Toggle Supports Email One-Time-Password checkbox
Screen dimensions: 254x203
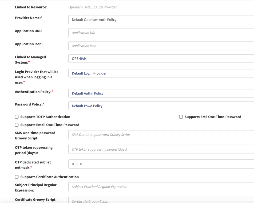click(x=17, y=125)
